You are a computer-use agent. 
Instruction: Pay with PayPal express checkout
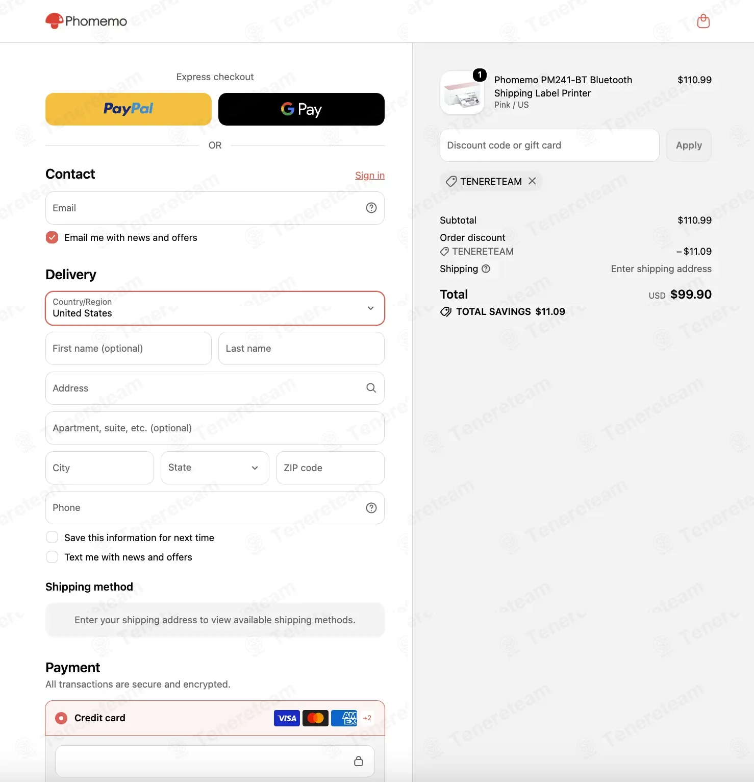click(x=129, y=109)
